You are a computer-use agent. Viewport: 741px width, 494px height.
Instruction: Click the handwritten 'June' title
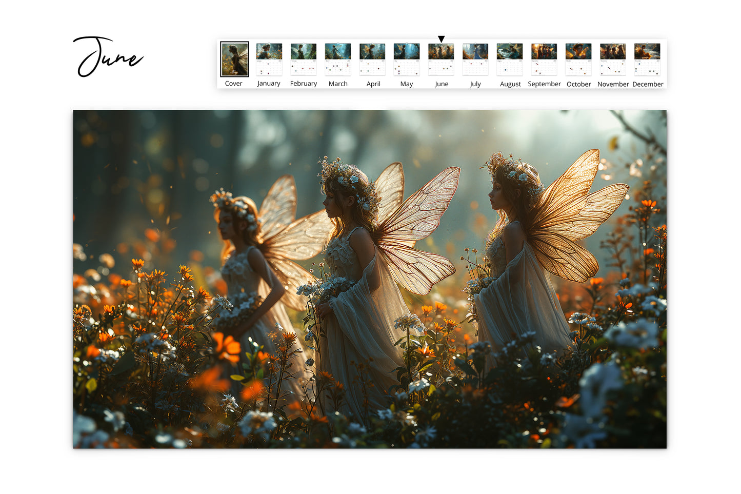pyautogui.click(x=108, y=57)
